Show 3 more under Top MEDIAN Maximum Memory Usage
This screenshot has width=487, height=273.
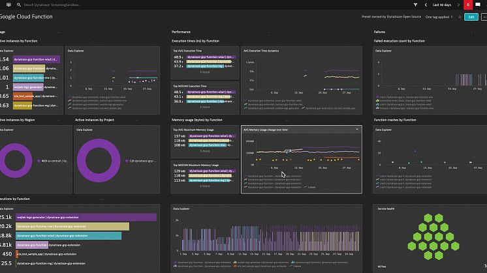205,186
